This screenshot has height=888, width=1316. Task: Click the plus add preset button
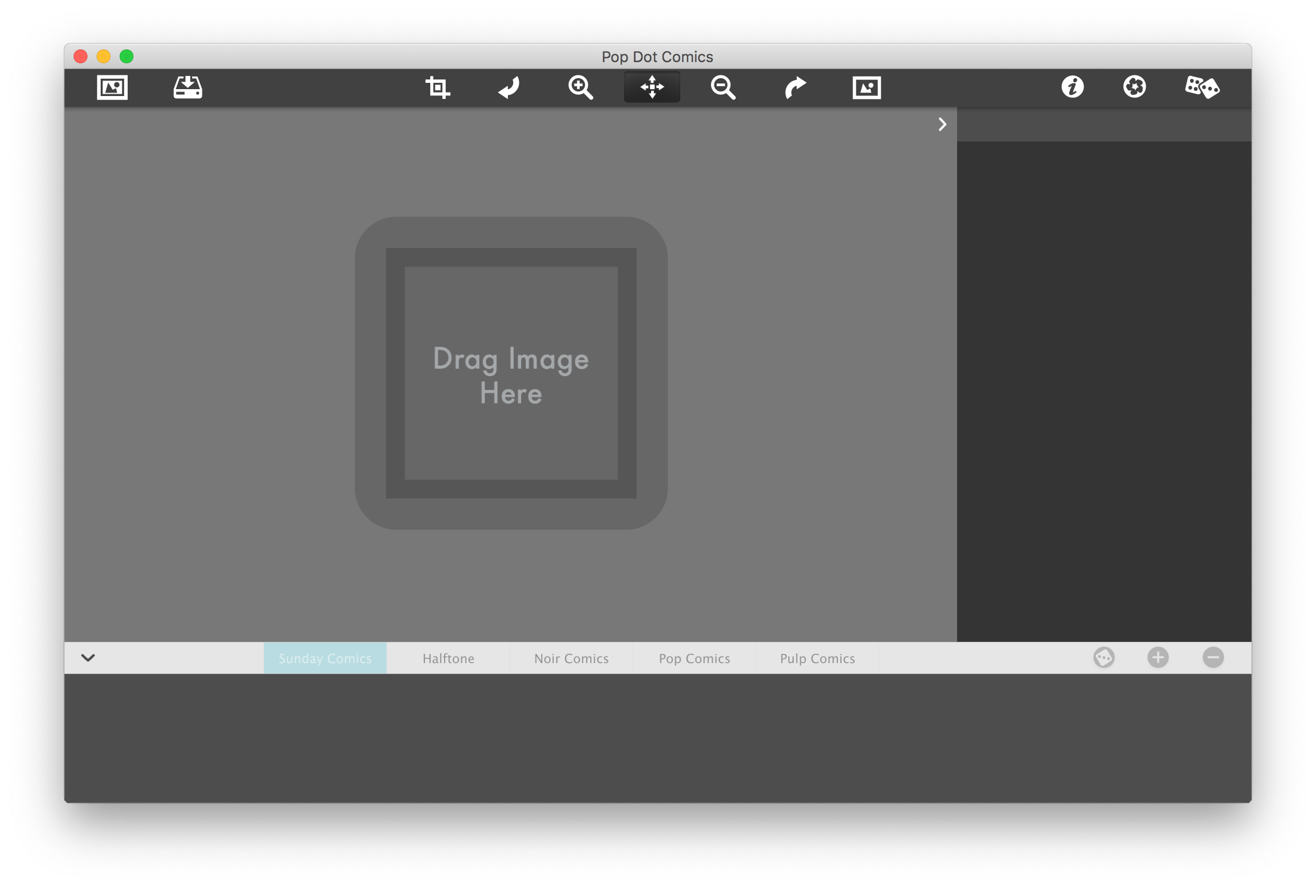click(1158, 657)
